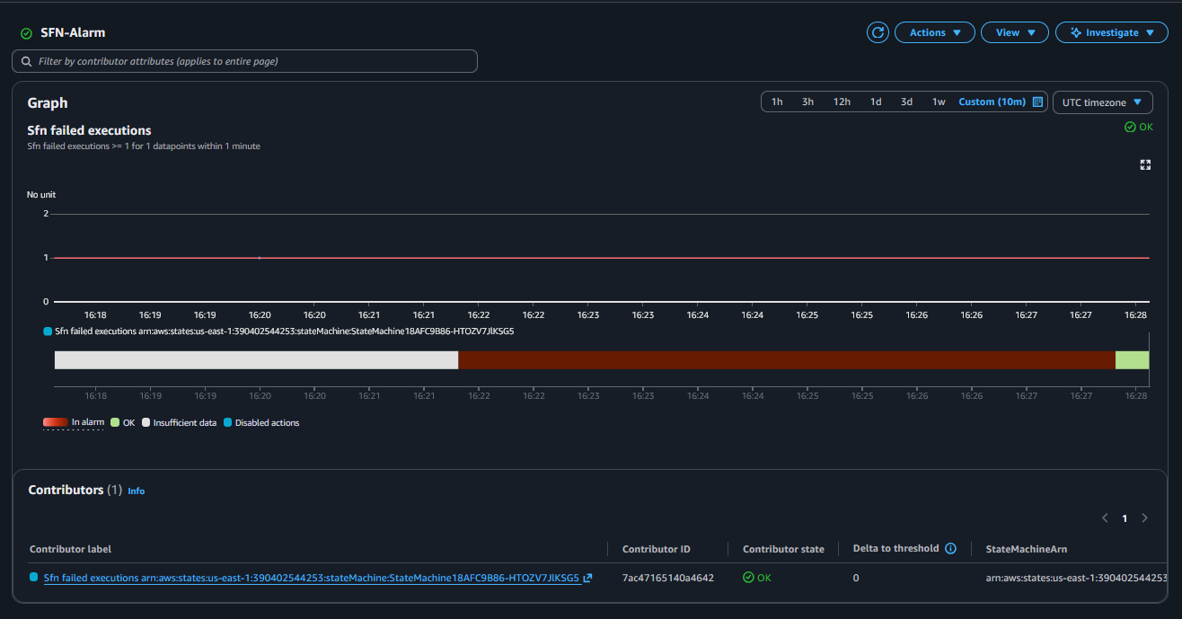Open the calendar next to Custom (10m)

pos(1037,102)
